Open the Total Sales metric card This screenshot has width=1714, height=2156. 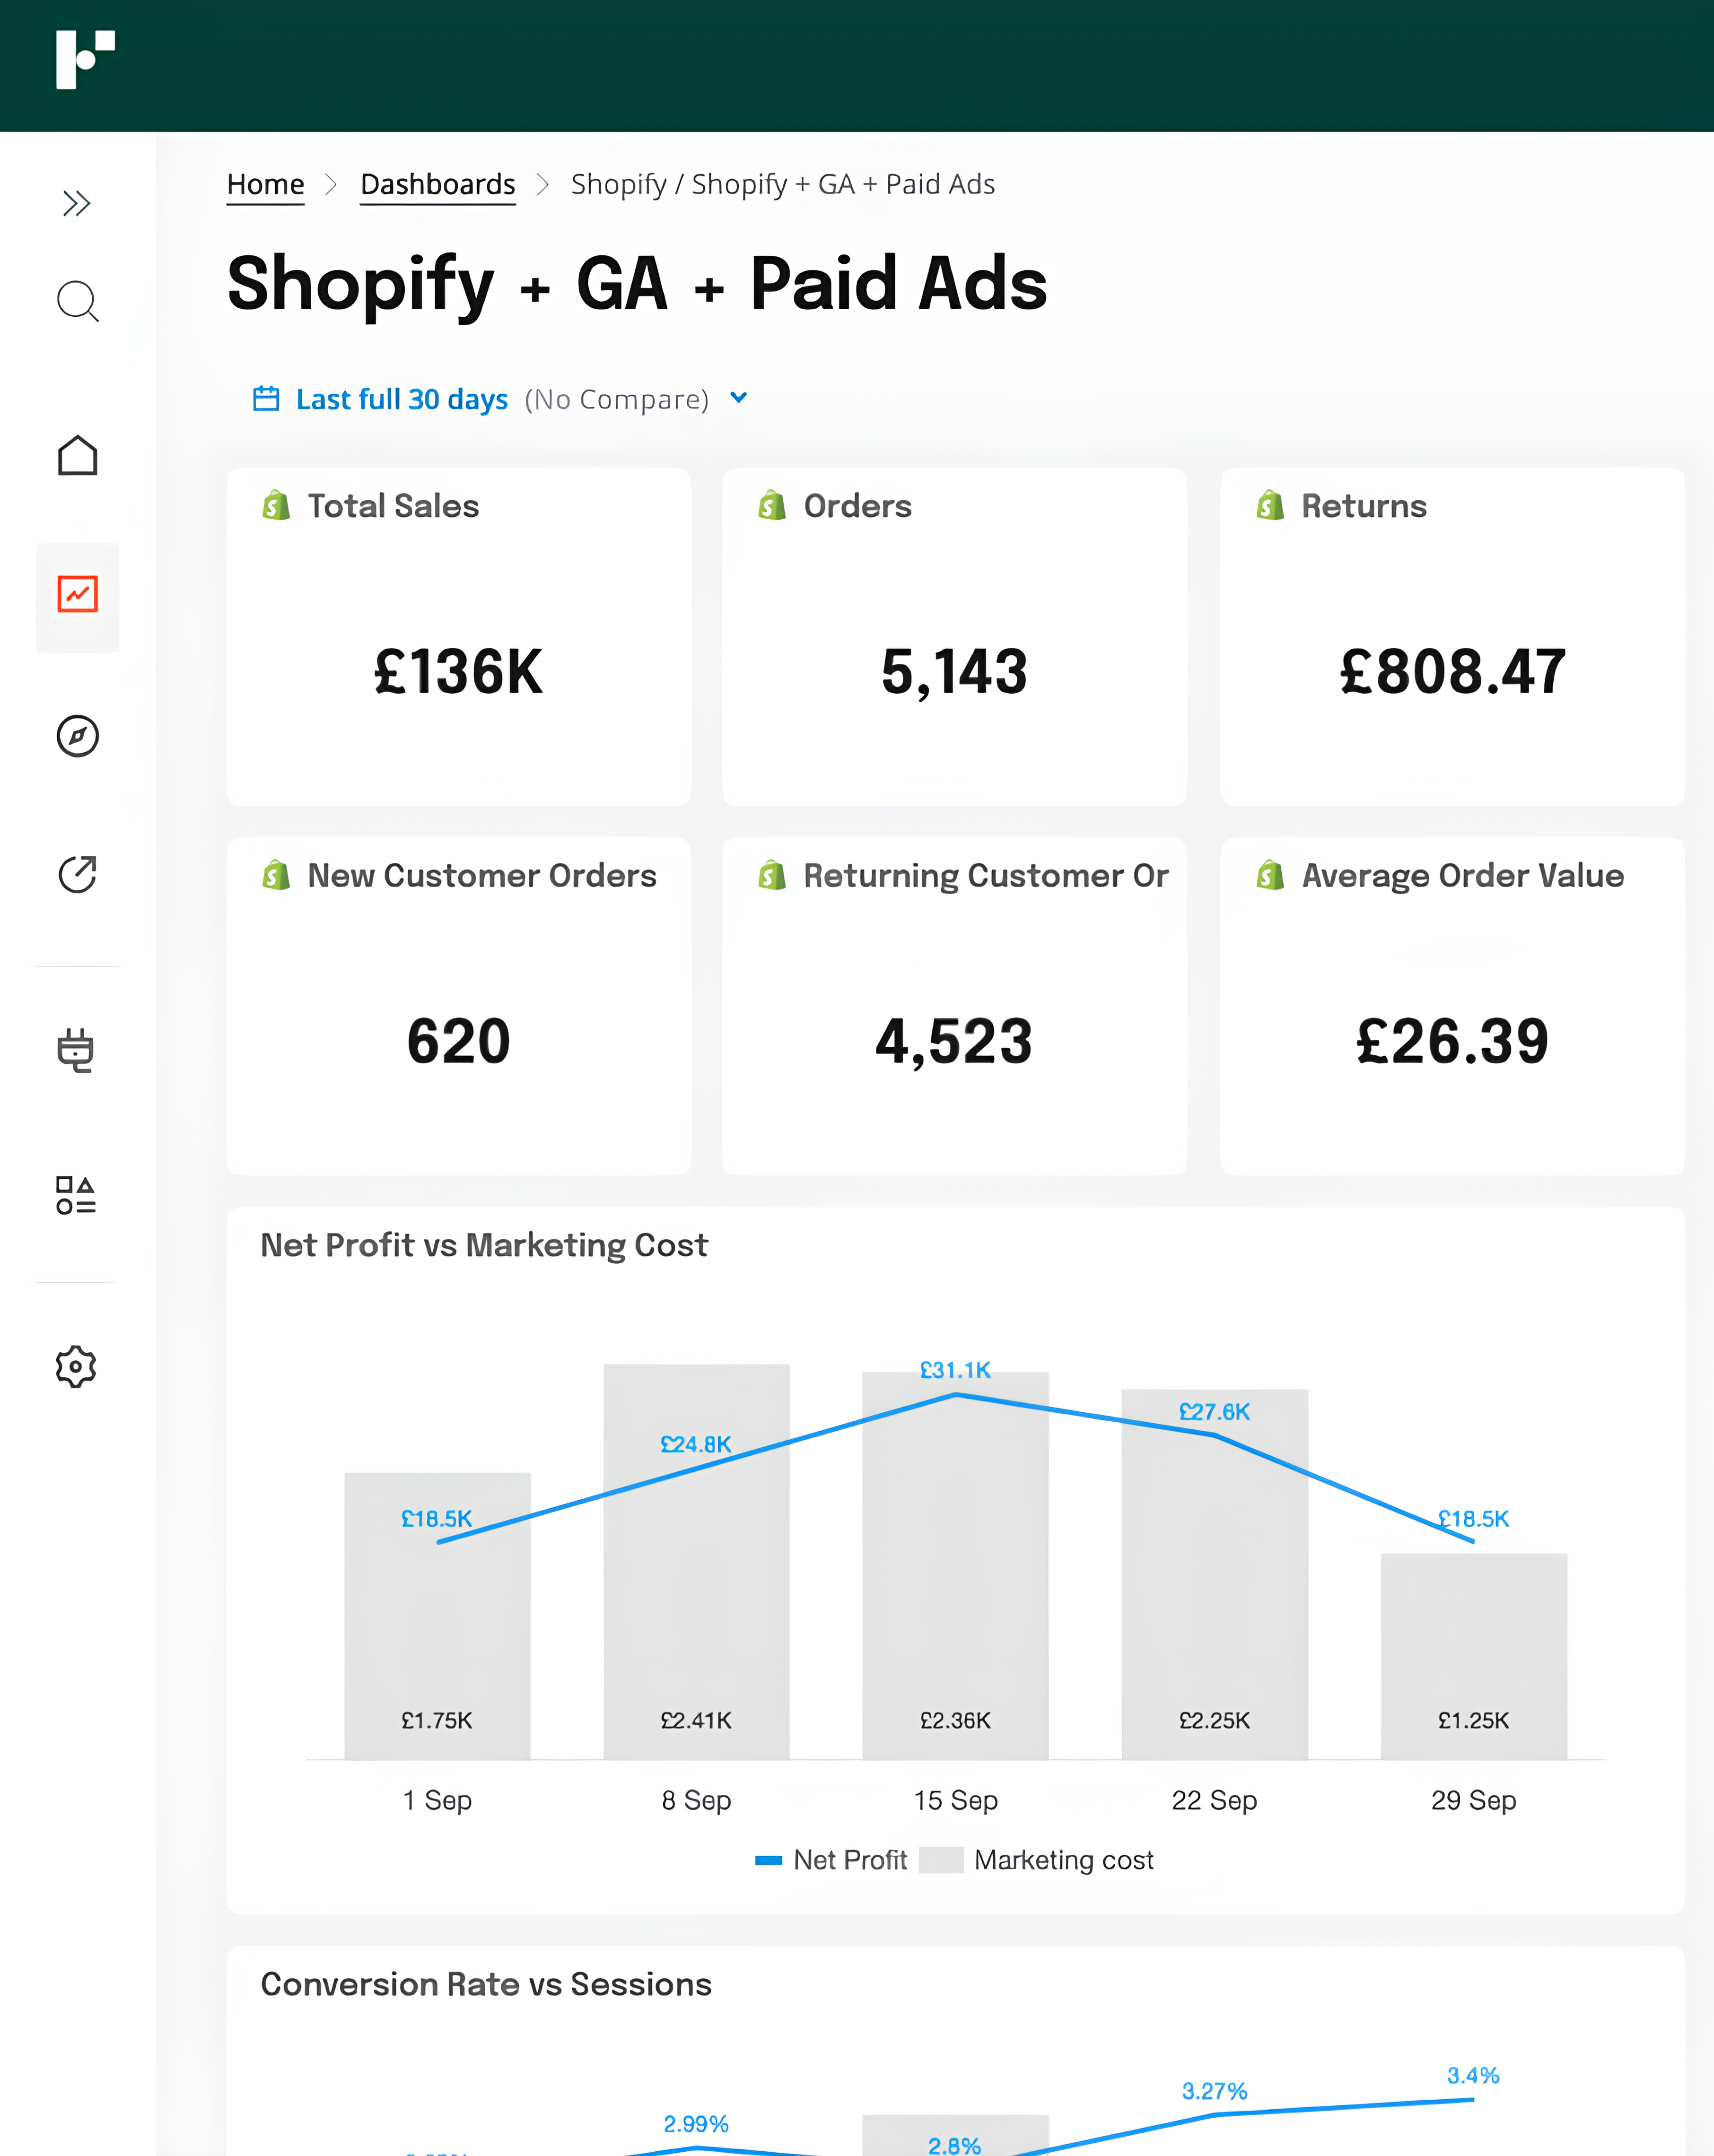[x=458, y=637]
